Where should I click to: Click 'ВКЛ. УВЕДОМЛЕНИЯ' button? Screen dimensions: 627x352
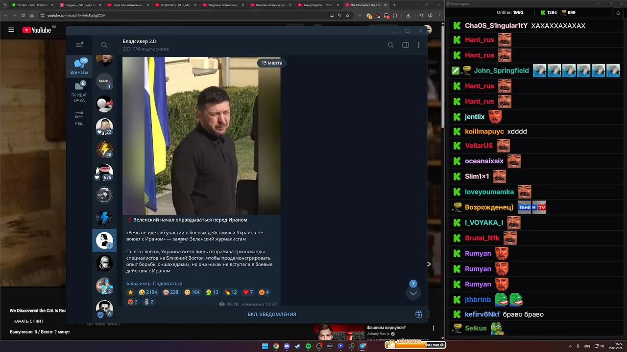pyautogui.click(x=272, y=314)
